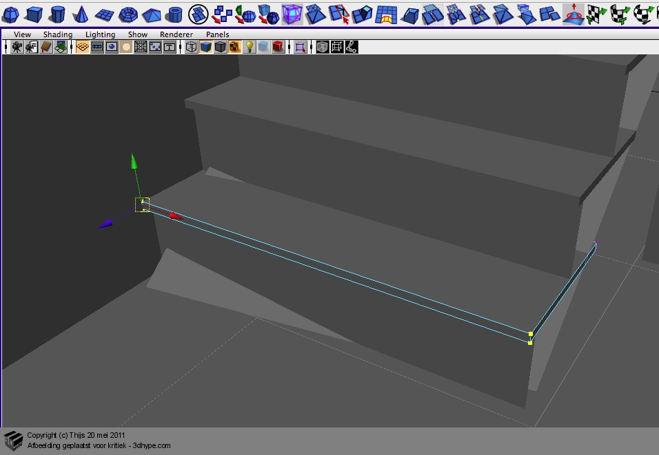Create a polygon torus from the shelf

click(128, 14)
